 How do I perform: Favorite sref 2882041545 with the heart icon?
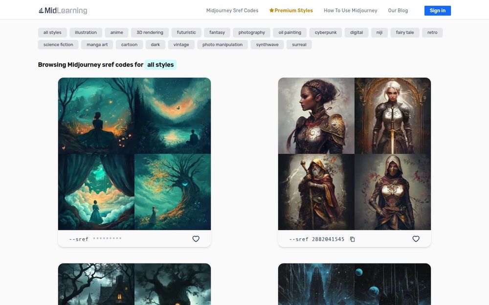point(416,239)
